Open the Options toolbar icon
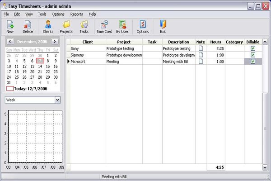This screenshot has width=271, height=181. click(143, 24)
